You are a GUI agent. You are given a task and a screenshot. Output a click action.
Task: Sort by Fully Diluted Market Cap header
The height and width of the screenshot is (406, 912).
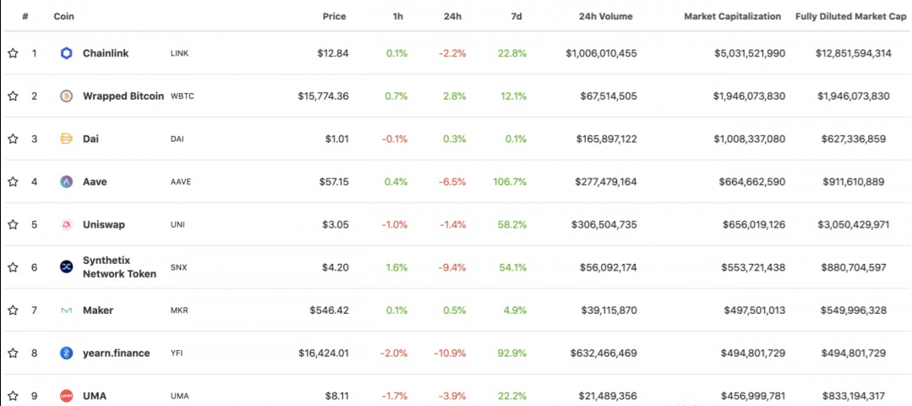pyautogui.click(x=851, y=16)
